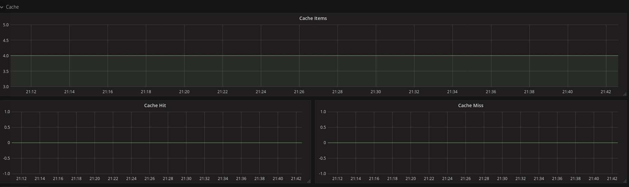The width and height of the screenshot is (629, 187).
Task: Click the zero series line in Cache Hit
Action: click(x=157, y=143)
